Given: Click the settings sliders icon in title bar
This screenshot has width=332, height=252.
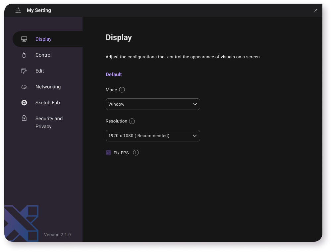Looking at the screenshot, I should (x=18, y=10).
